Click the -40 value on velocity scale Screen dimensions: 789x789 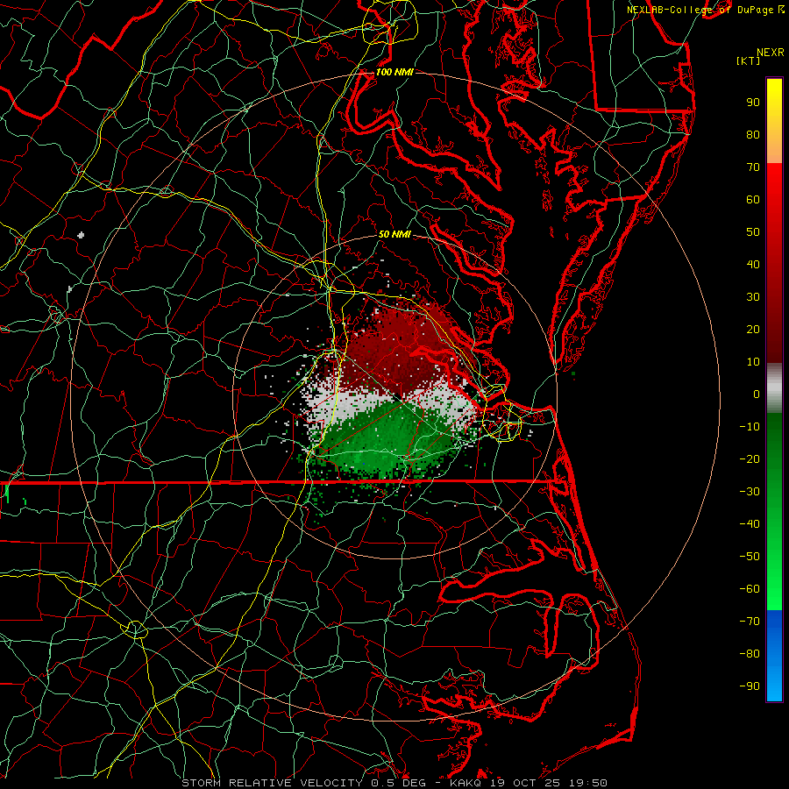point(750,524)
